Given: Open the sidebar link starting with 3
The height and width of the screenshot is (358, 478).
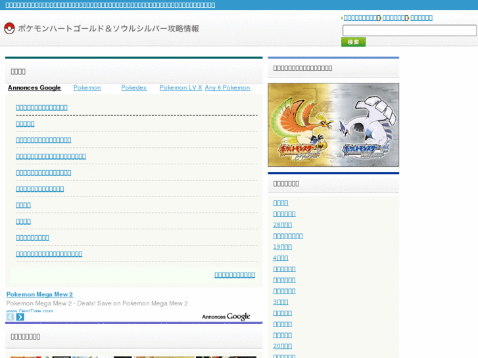Looking at the screenshot, I should click(281, 302).
